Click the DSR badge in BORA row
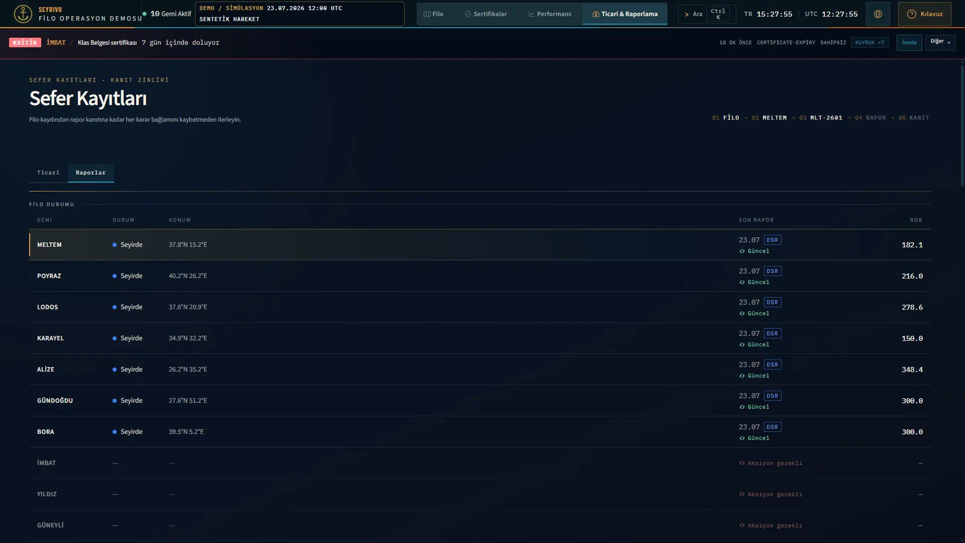965x543 pixels. click(x=773, y=427)
